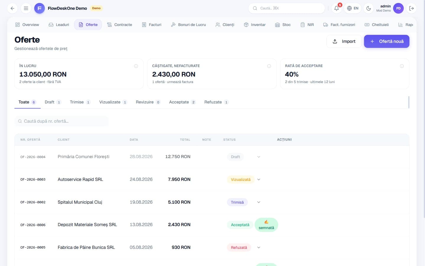Open offer OF-2026-0003
This screenshot has width=425, height=266.
[x=33, y=179]
